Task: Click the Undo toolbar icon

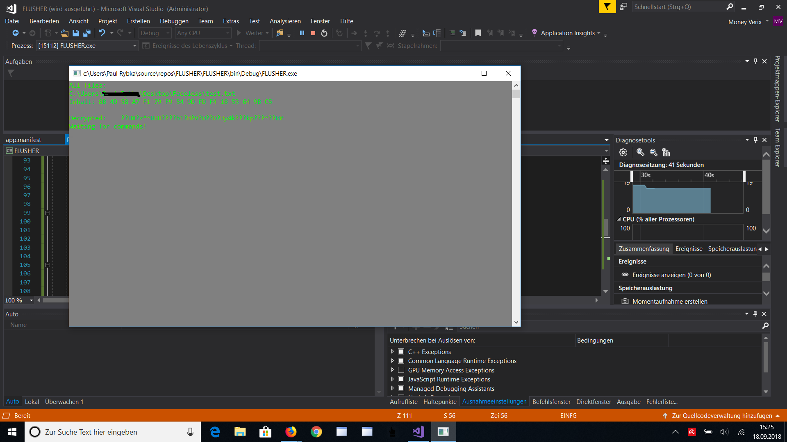Action: 102,33
